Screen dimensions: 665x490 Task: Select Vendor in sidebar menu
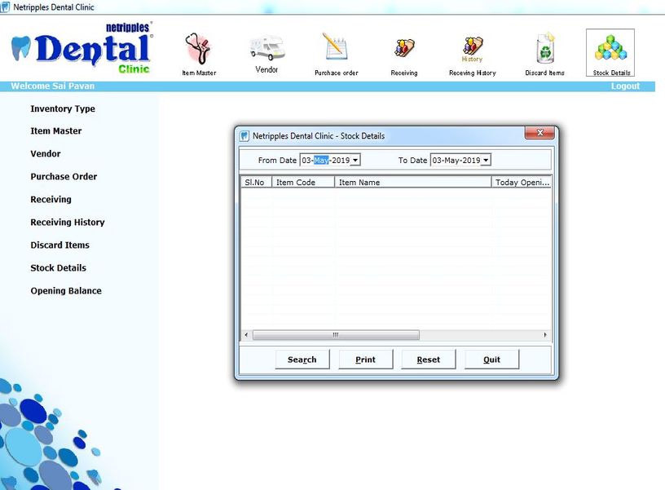(46, 153)
